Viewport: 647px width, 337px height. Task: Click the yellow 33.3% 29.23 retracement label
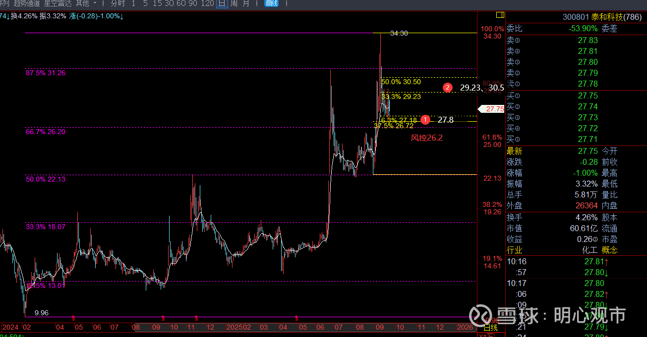click(401, 97)
